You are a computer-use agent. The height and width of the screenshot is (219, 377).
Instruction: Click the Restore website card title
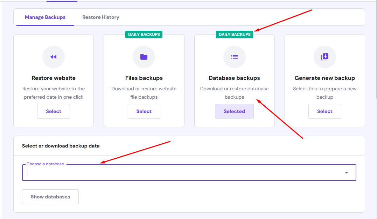[x=54, y=78]
